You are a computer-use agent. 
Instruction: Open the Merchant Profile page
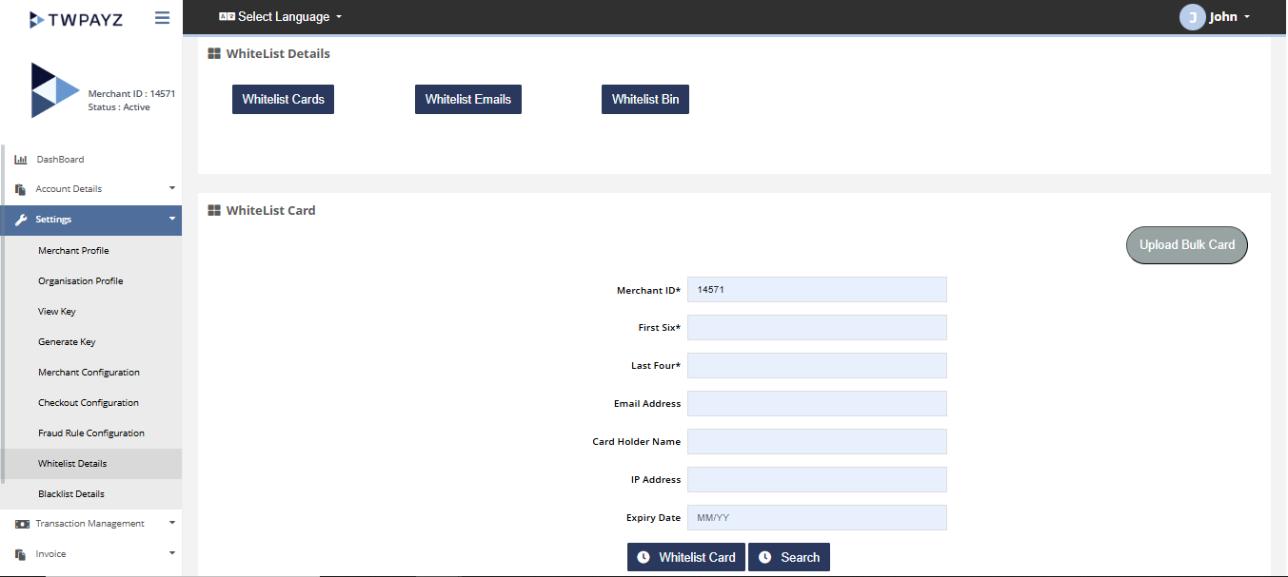[73, 251]
